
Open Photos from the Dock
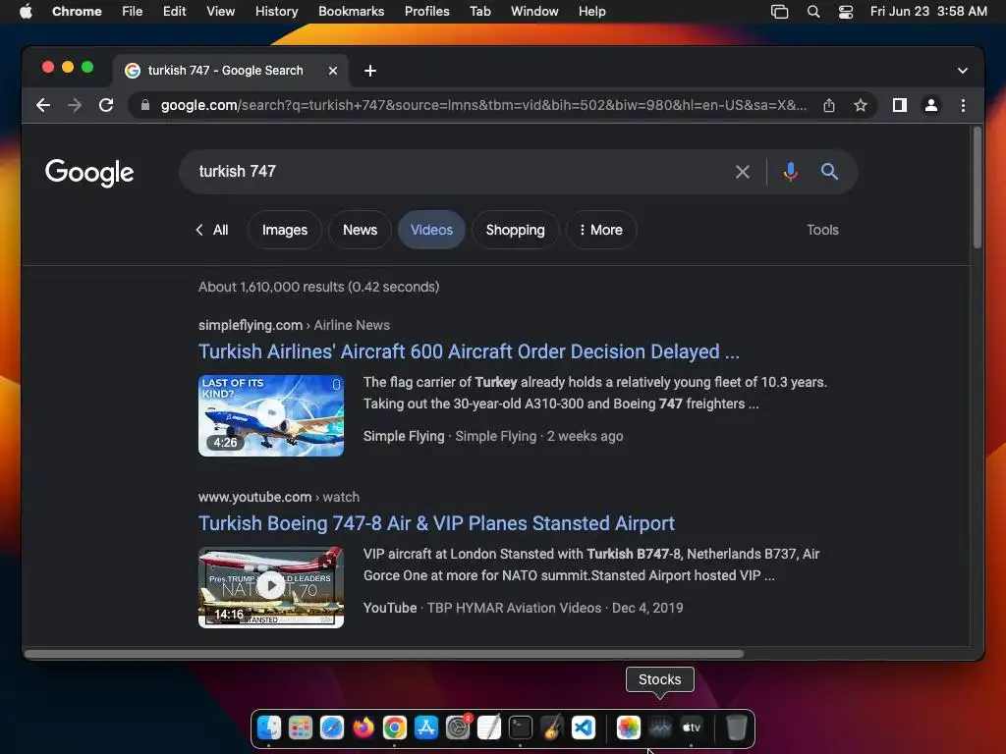coord(628,727)
